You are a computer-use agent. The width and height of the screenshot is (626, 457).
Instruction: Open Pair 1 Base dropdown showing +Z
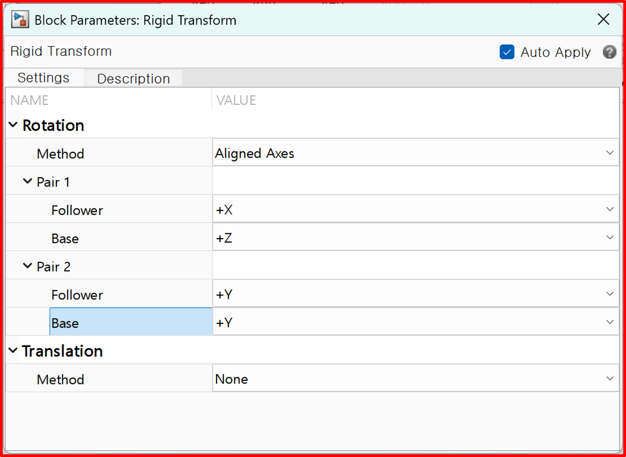click(x=415, y=237)
